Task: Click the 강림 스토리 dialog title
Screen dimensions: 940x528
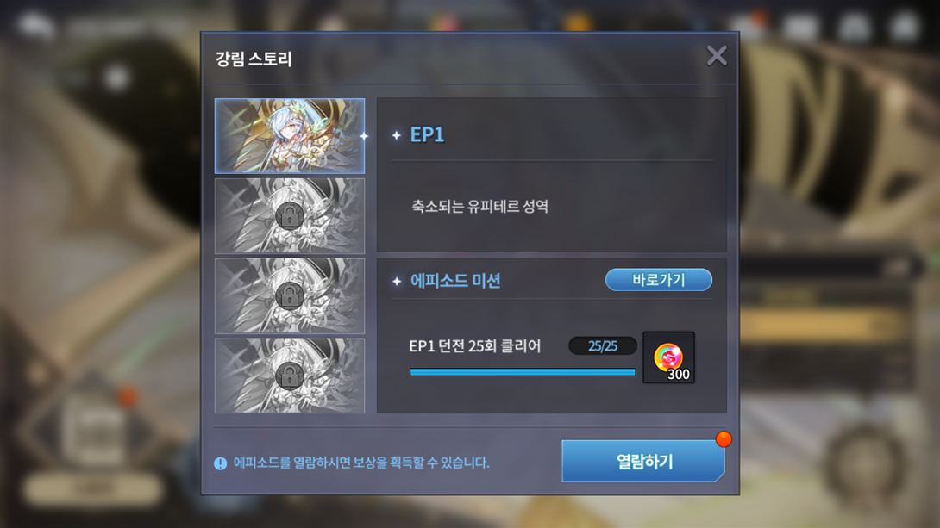Action: tap(254, 59)
